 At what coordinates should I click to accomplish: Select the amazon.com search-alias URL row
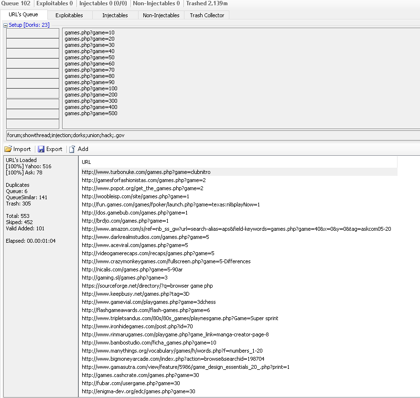[239, 229]
